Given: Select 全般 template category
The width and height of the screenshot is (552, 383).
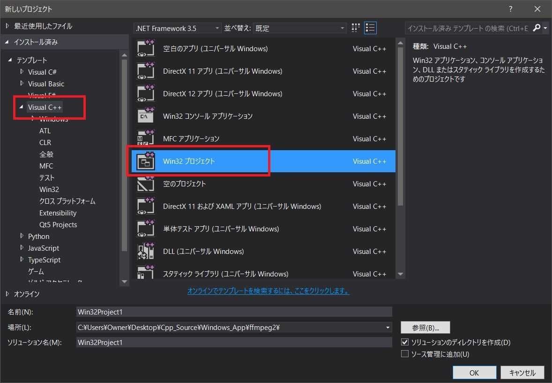Looking at the screenshot, I should [46, 154].
